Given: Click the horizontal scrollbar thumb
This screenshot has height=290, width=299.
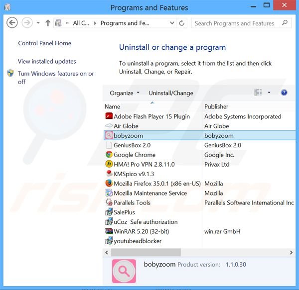Looking at the screenshot, I should (x=146, y=252).
